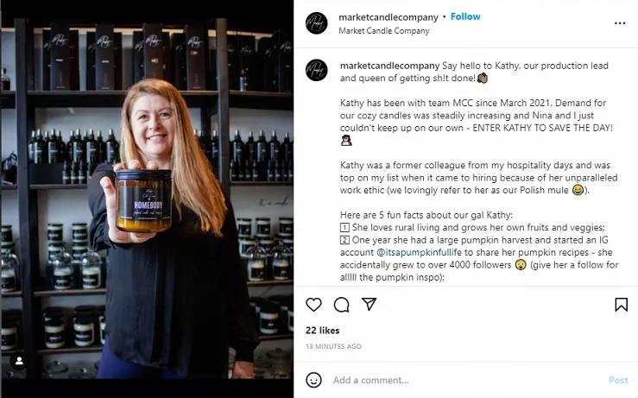
Task: Click the 13 minutes ago timestamp
Action: click(x=333, y=346)
